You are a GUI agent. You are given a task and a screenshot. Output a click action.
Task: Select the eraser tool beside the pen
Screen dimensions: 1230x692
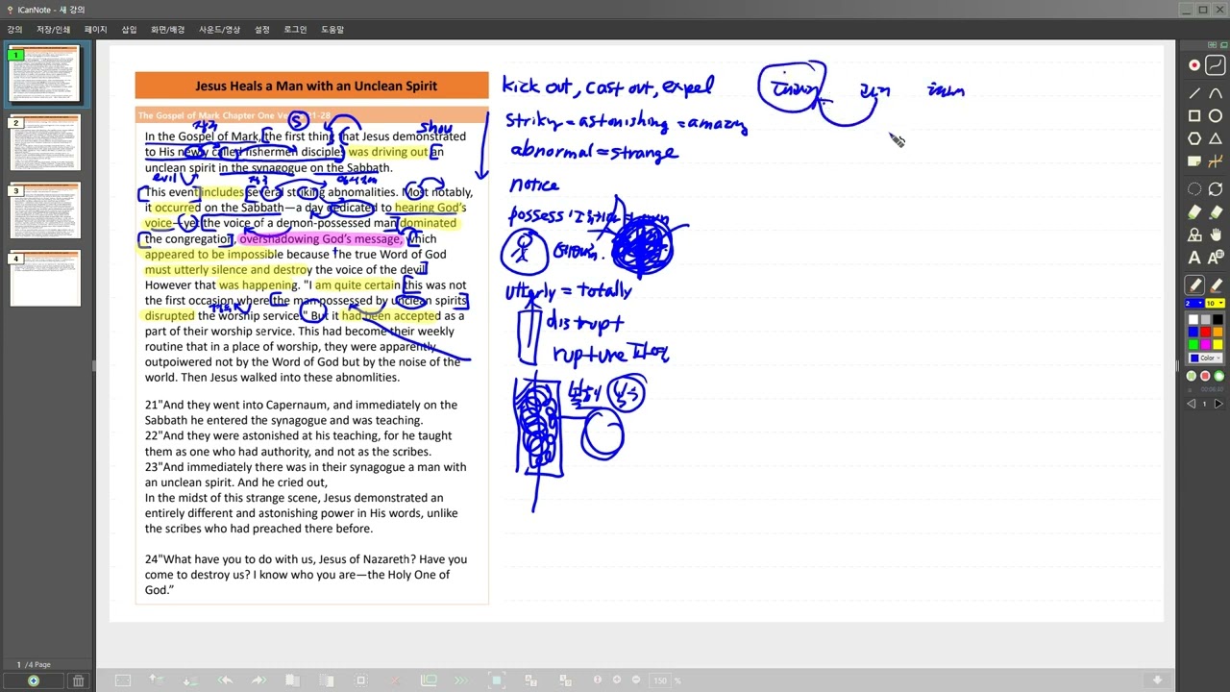(x=1216, y=285)
